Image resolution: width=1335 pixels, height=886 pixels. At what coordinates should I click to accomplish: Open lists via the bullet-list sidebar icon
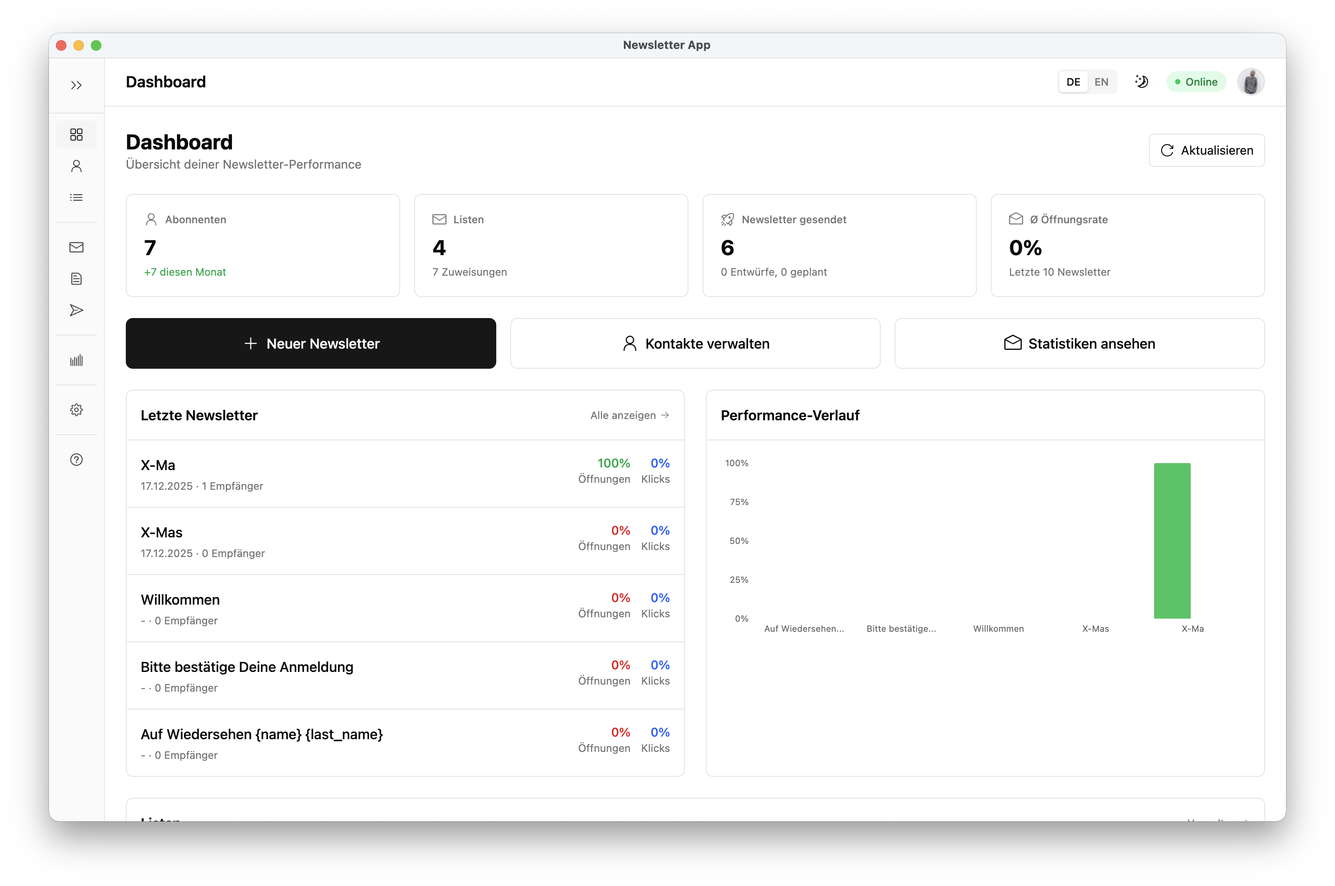[x=76, y=198]
